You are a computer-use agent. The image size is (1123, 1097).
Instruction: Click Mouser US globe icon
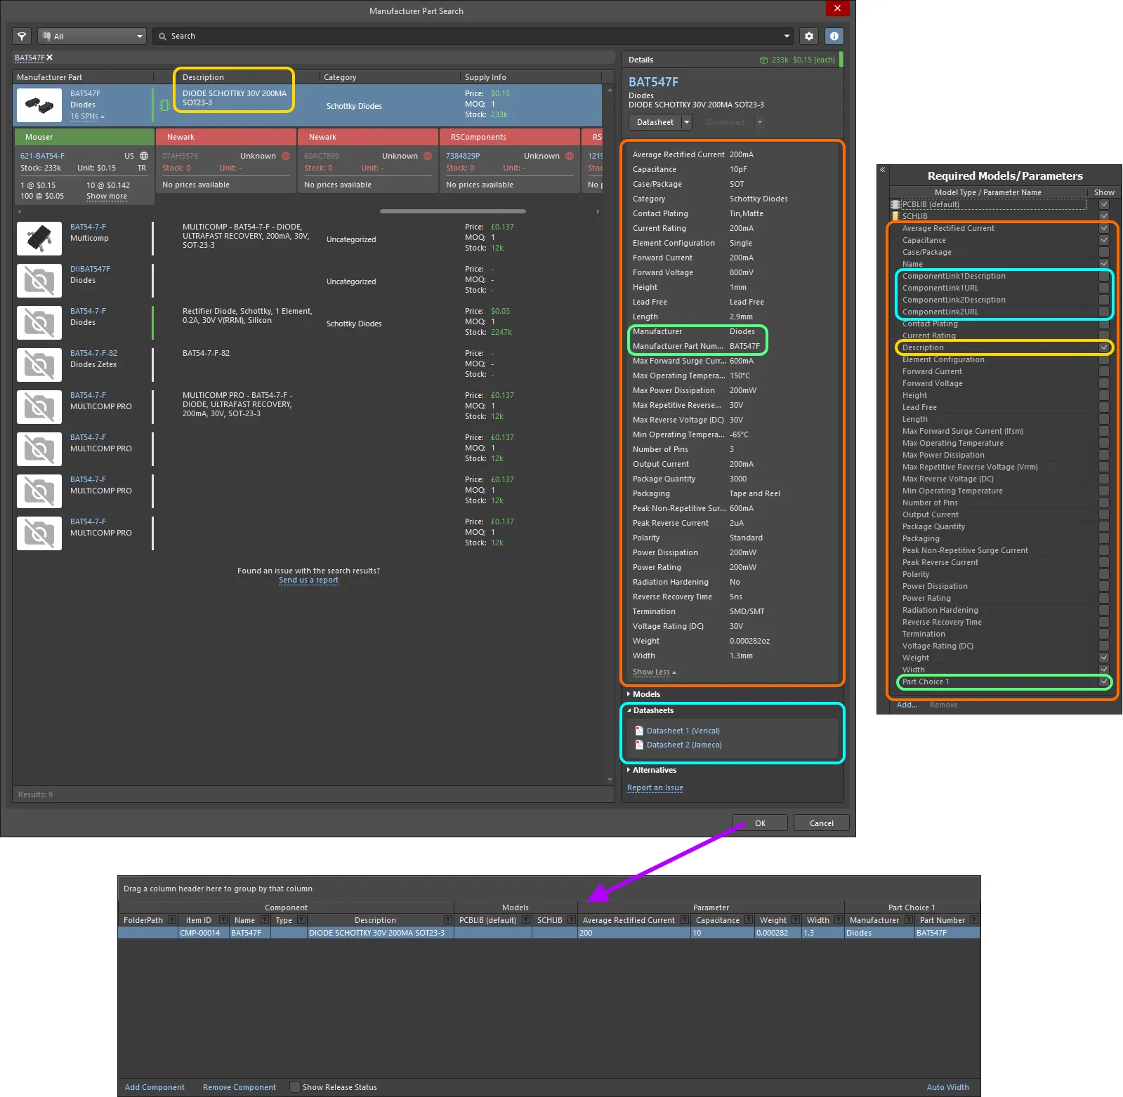tap(144, 156)
